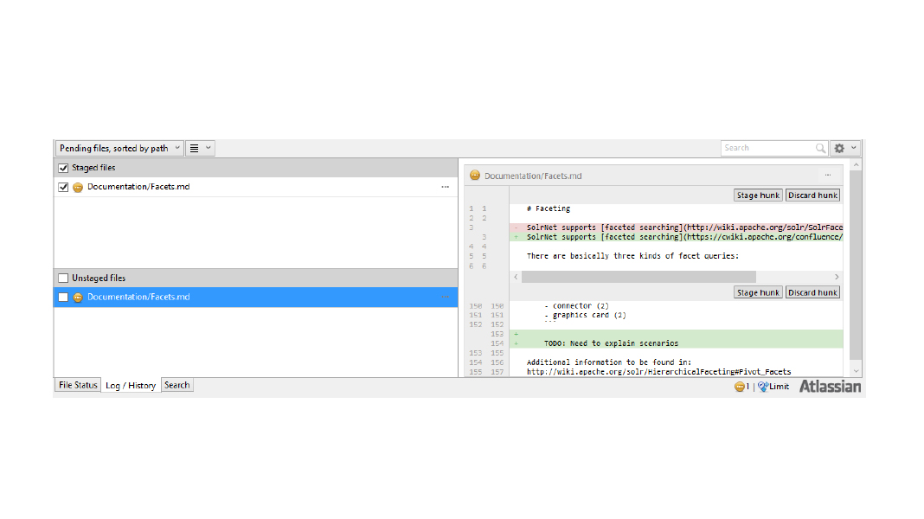Image resolution: width=924 pixels, height=519 pixels.
Task: Stage hunk for the Faceting section
Action: 758,195
